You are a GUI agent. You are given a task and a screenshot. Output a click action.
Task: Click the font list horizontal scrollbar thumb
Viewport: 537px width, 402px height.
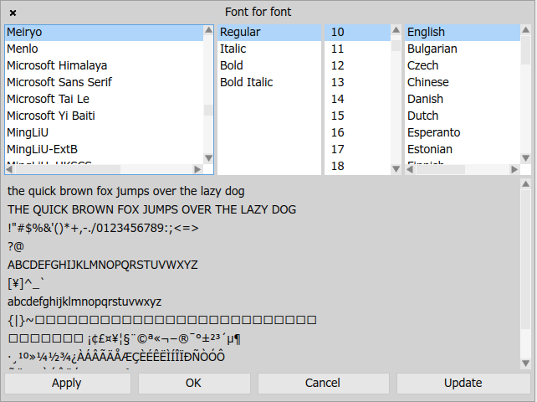pyautogui.click(x=68, y=169)
